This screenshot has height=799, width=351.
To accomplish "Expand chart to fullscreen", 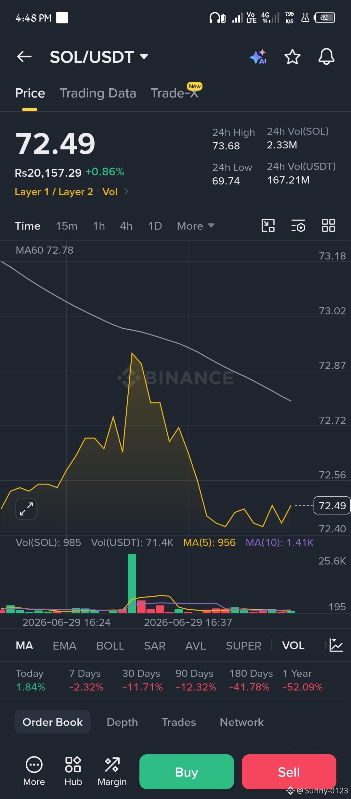I will (26, 509).
